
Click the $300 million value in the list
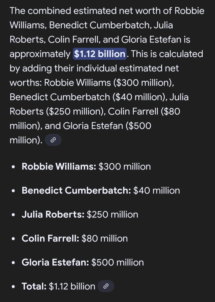125,166
